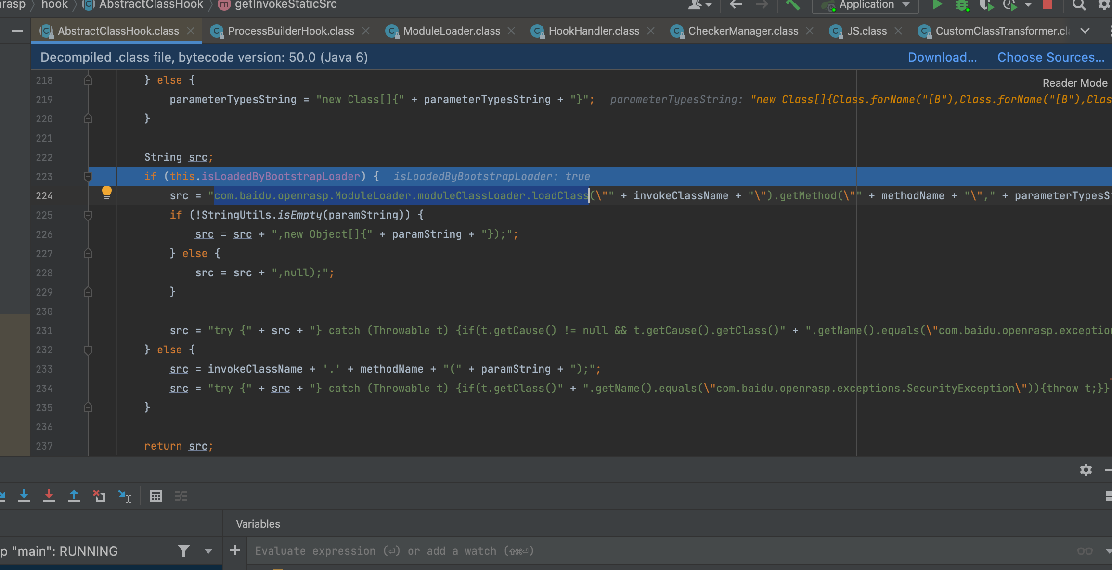Toggle Reader Mode in the editor

click(x=1074, y=83)
